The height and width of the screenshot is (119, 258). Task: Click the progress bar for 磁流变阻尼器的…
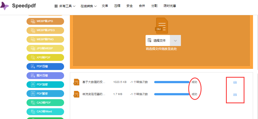click(172, 94)
